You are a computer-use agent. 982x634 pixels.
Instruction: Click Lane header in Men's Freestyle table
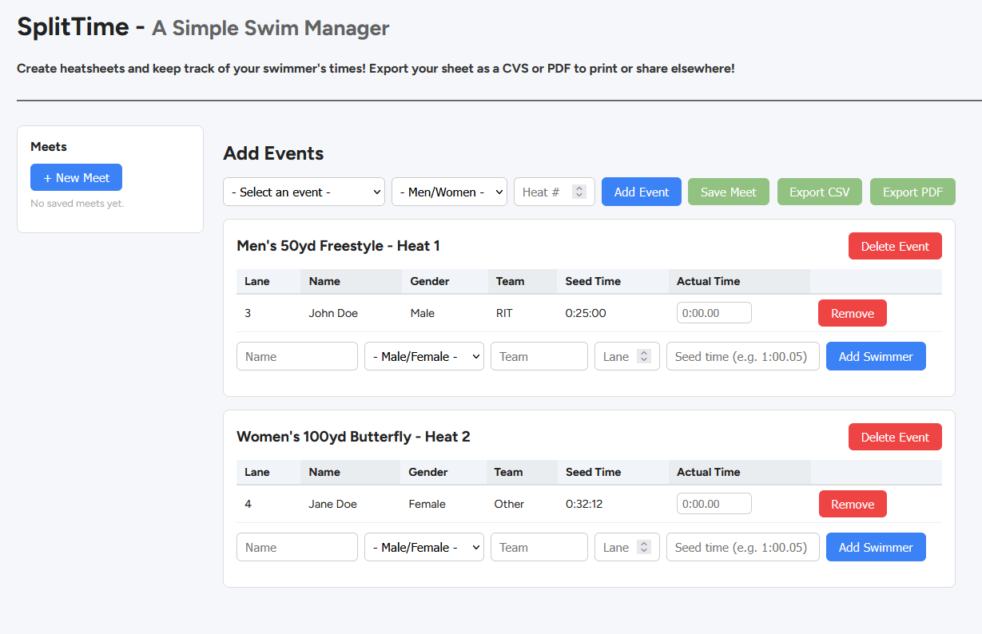click(x=257, y=281)
